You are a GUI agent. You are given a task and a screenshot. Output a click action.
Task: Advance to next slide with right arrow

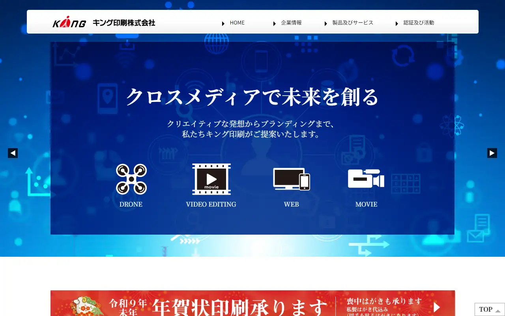pyautogui.click(x=492, y=153)
